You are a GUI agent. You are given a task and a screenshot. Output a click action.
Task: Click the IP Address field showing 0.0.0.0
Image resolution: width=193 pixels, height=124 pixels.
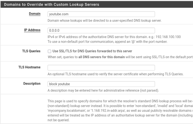tap(101, 31)
